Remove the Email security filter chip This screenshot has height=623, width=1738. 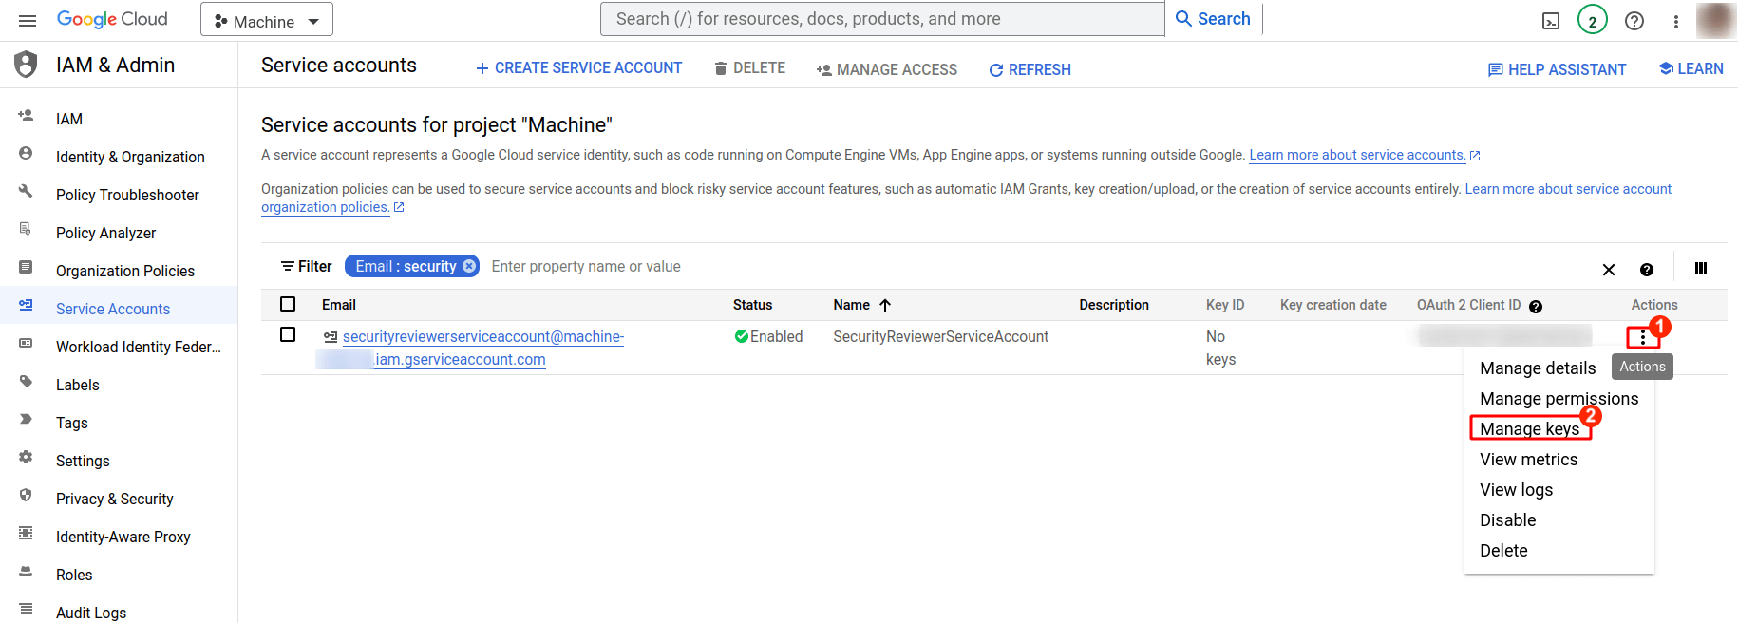[x=469, y=267]
